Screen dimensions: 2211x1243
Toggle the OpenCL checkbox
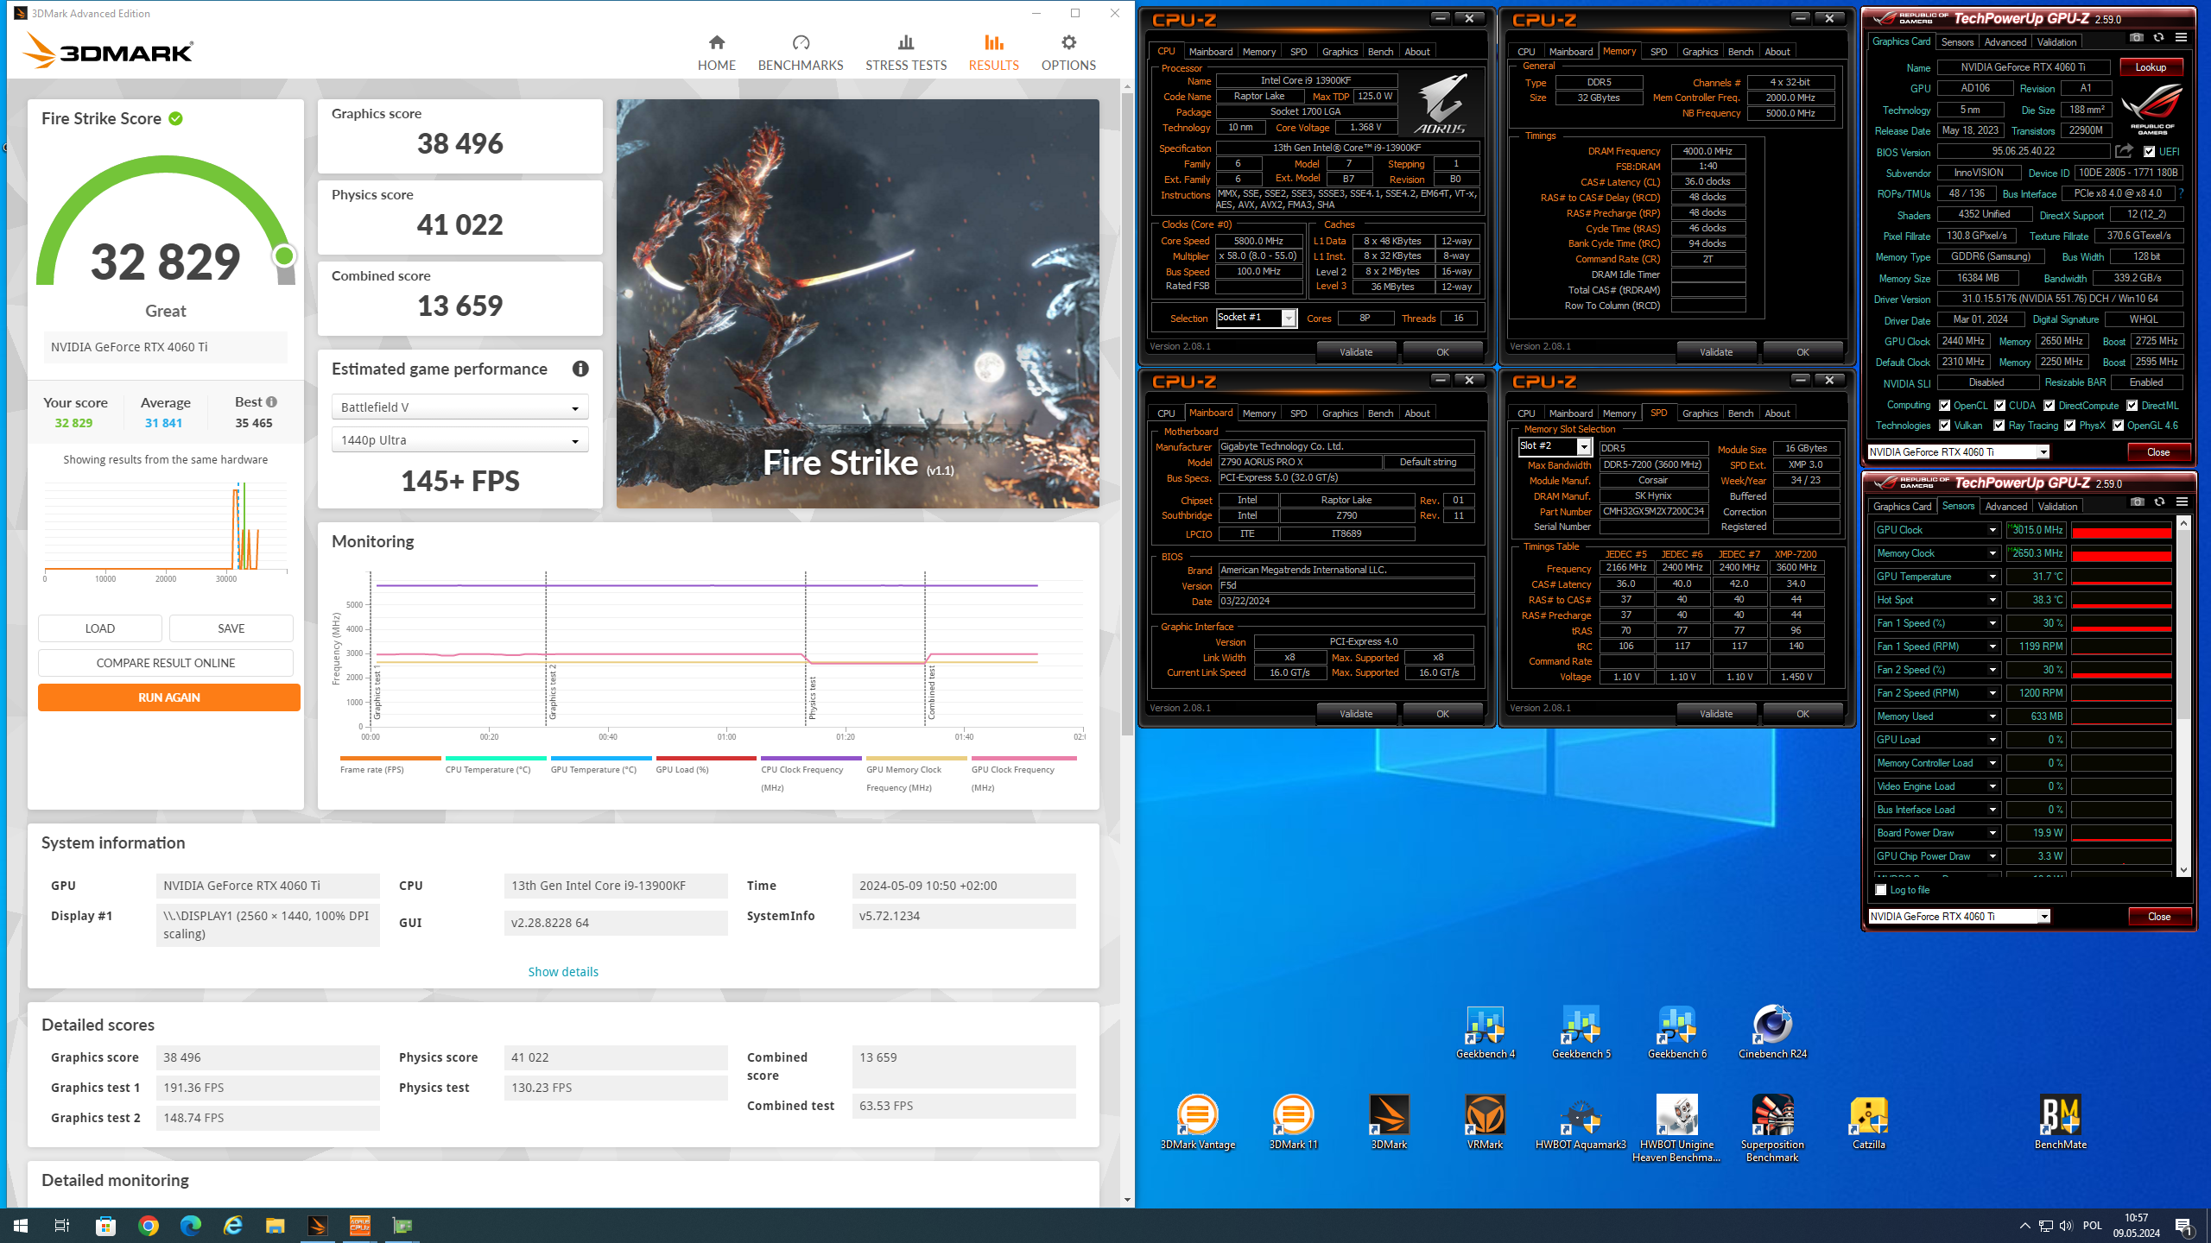(x=1945, y=405)
